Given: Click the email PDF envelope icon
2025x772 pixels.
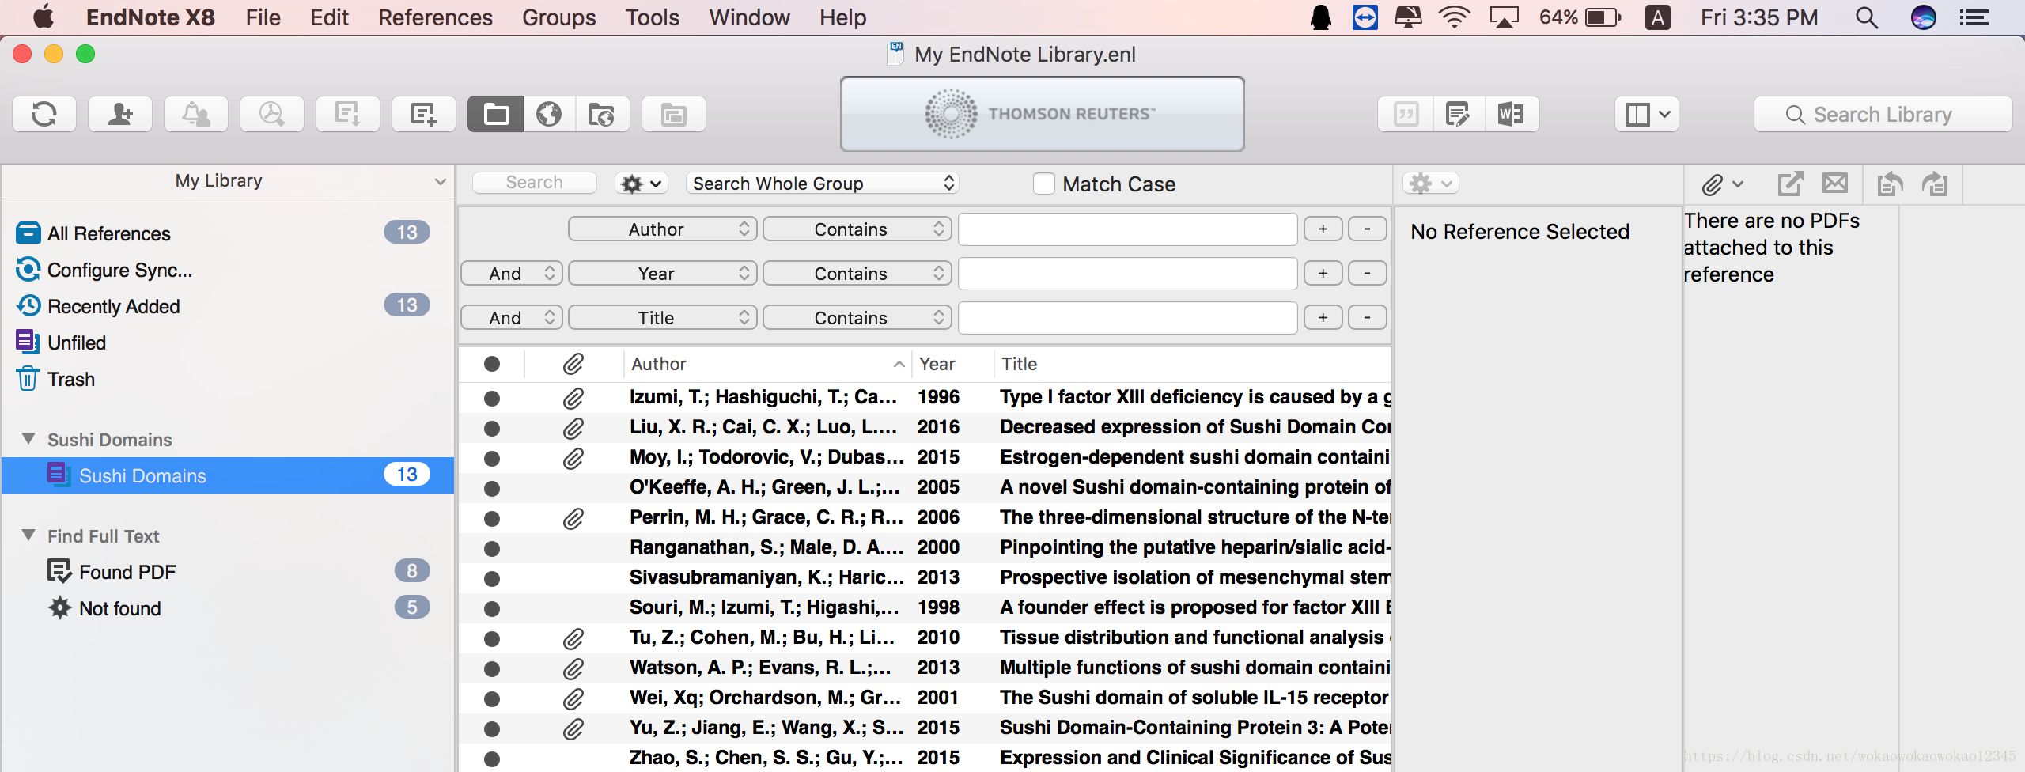Looking at the screenshot, I should tap(1835, 184).
